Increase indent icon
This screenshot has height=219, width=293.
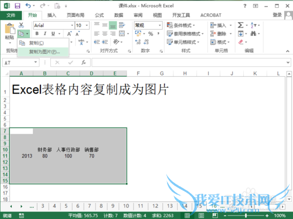(105, 42)
